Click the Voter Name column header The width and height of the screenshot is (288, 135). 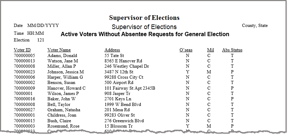point(59,50)
